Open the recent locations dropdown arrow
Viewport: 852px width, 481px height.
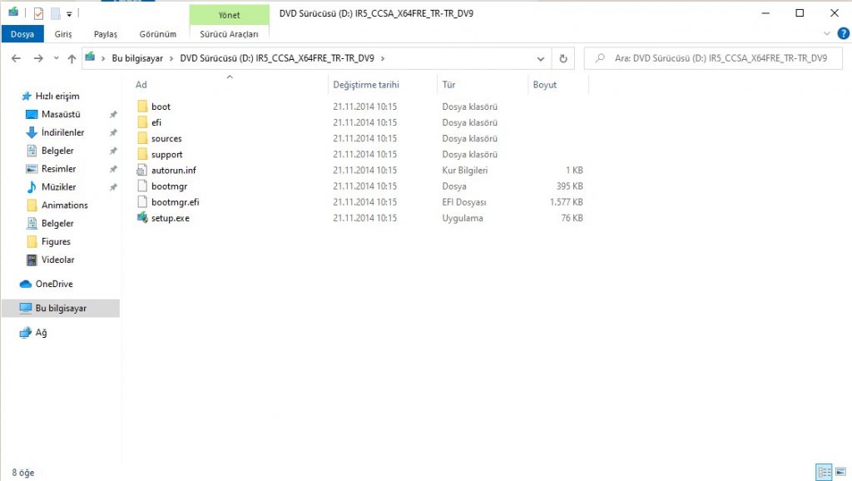pos(57,58)
